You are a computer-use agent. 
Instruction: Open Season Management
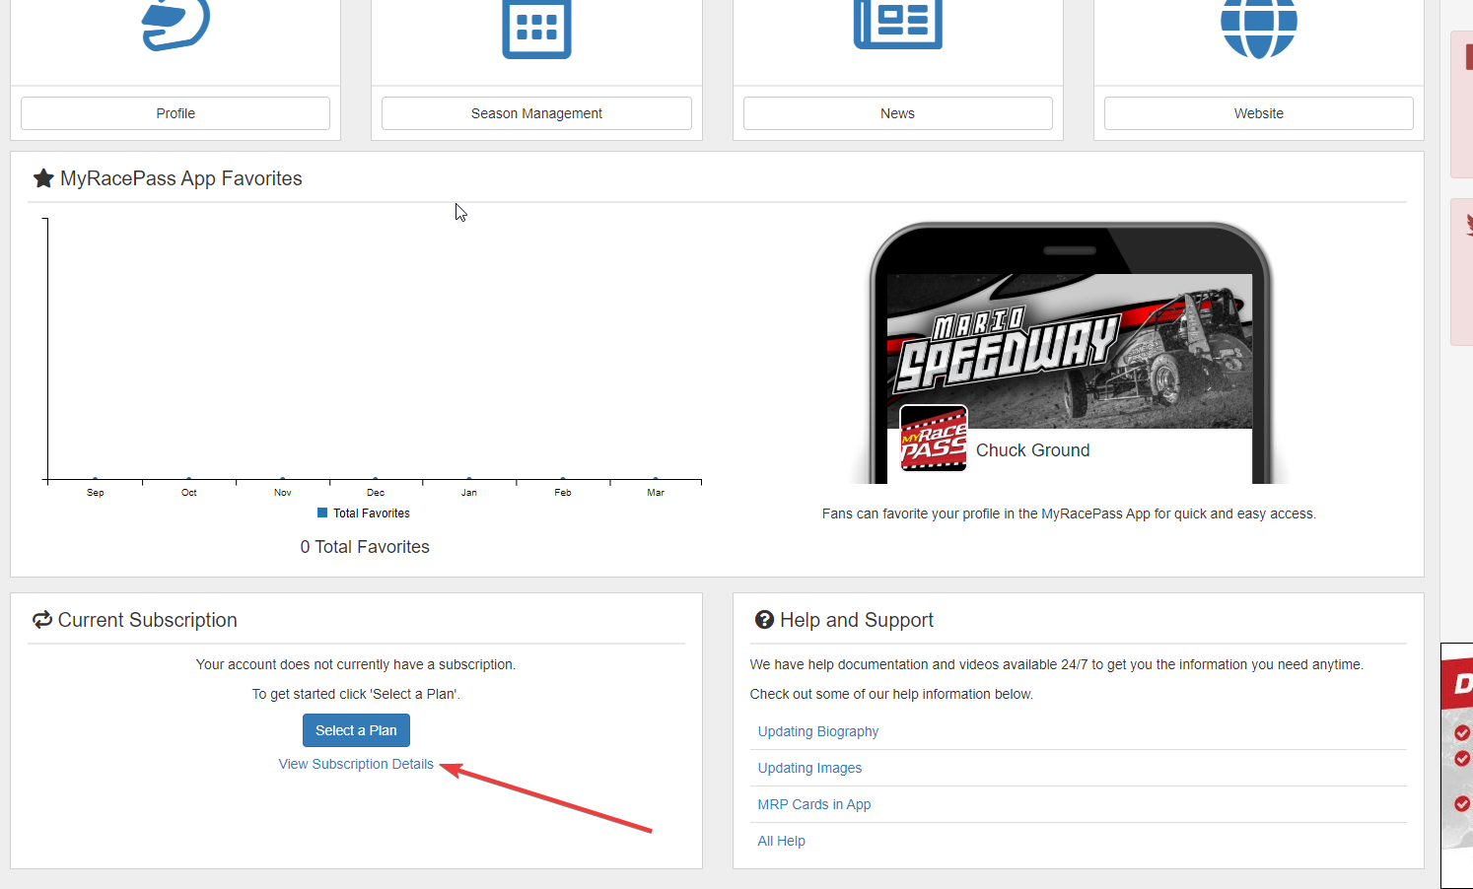(536, 113)
